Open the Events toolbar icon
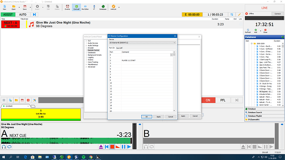285x160 pixels. [x=67, y=7]
